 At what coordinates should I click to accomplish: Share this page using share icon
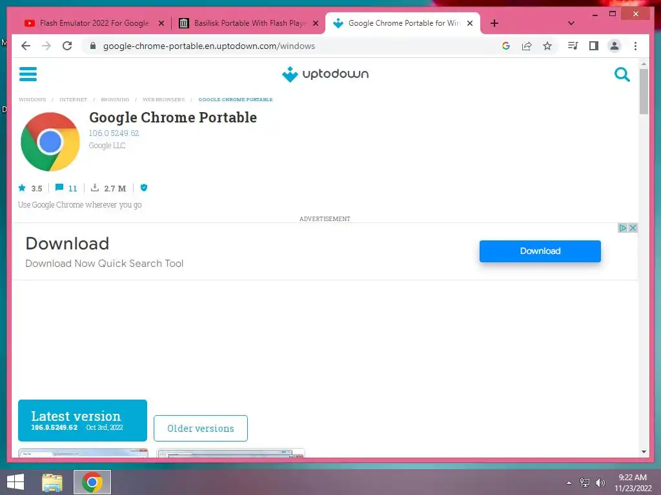(527, 46)
